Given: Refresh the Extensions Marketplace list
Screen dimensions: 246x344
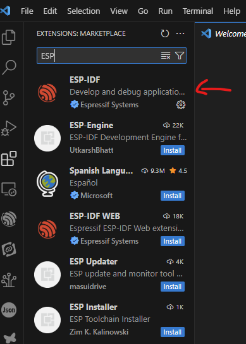Looking at the screenshot, I should coord(165,33).
